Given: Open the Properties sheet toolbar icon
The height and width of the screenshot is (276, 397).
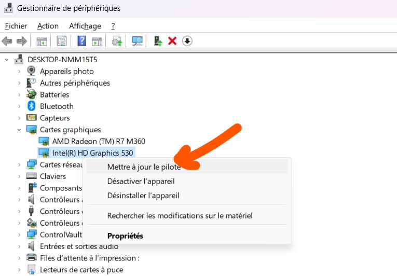Looking at the screenshot, I should 62,41.
